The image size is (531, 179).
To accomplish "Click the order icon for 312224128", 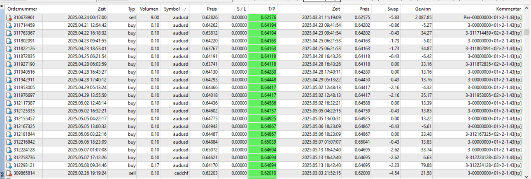I will pyautogui.click(x=9, y=149).
